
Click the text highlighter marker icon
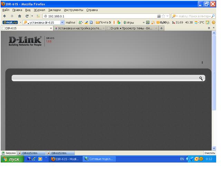86,22
